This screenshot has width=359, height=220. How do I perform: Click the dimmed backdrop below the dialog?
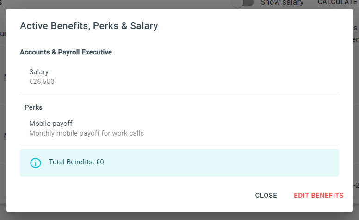click(x=179, y=216)
